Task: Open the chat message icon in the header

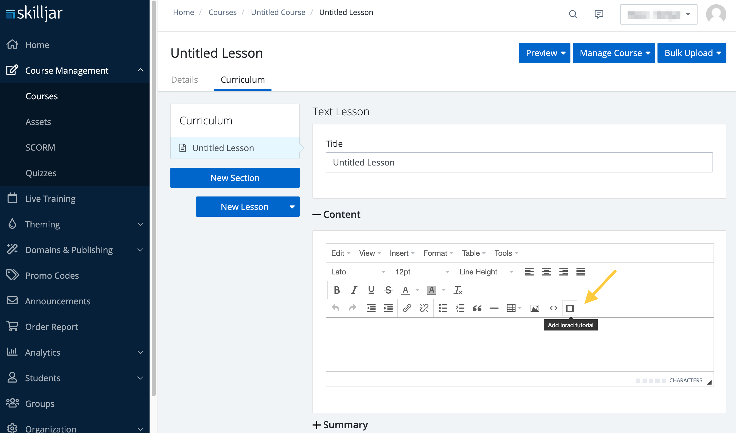Action: point(599,14)
